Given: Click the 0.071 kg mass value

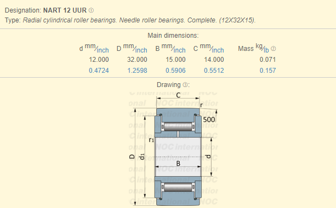Looking at the screenshot, I should point(267,60).
